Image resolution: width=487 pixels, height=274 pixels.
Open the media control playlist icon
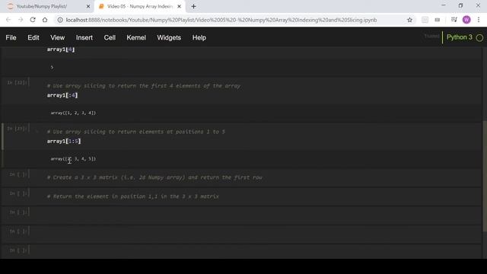pyautogui.click(x=454, y=20)
